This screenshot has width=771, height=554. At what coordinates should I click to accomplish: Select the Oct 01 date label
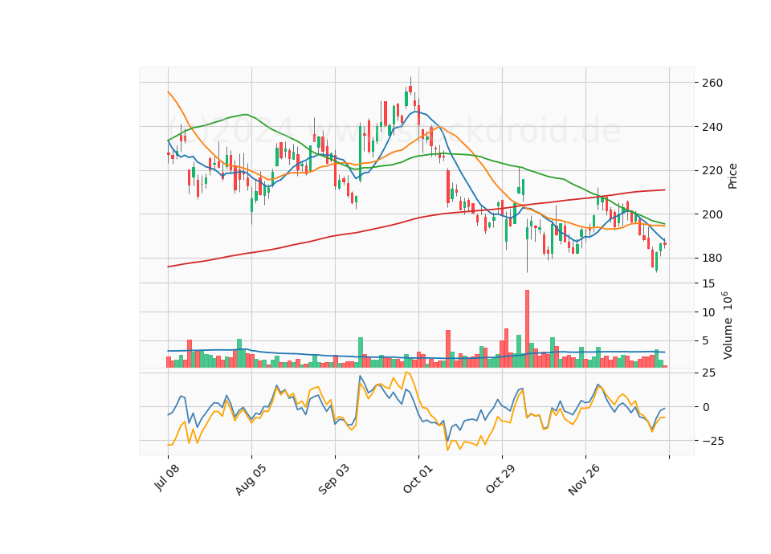[418, 479]
